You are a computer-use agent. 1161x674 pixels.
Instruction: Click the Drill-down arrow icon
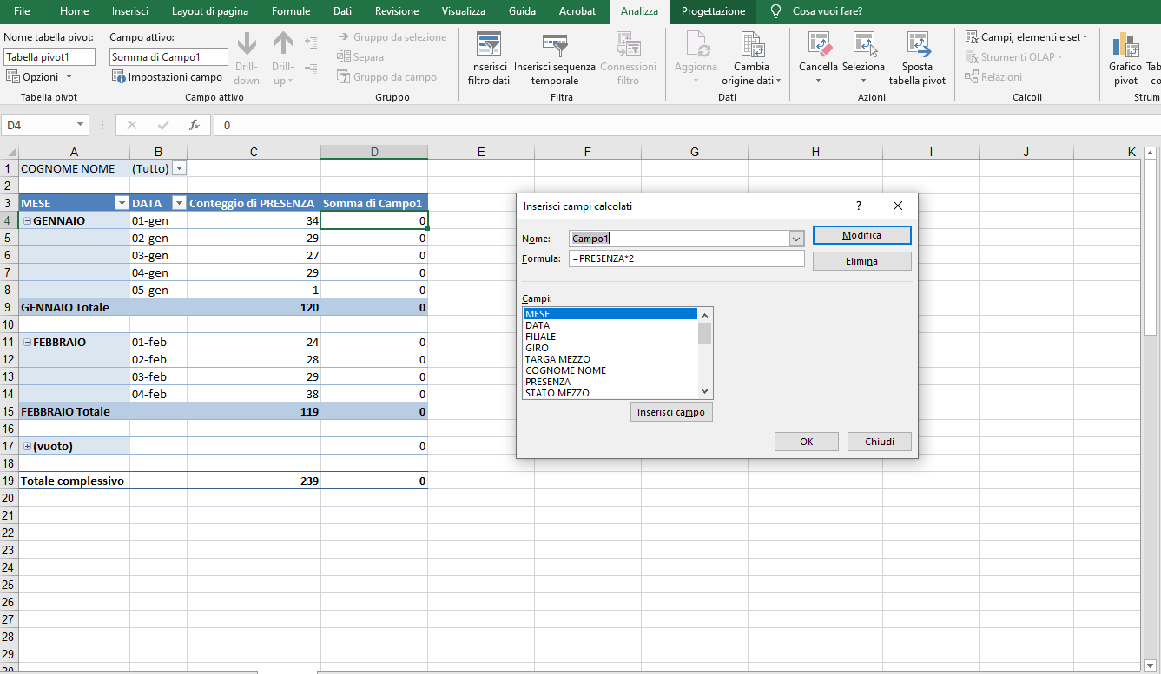[247, 44]
